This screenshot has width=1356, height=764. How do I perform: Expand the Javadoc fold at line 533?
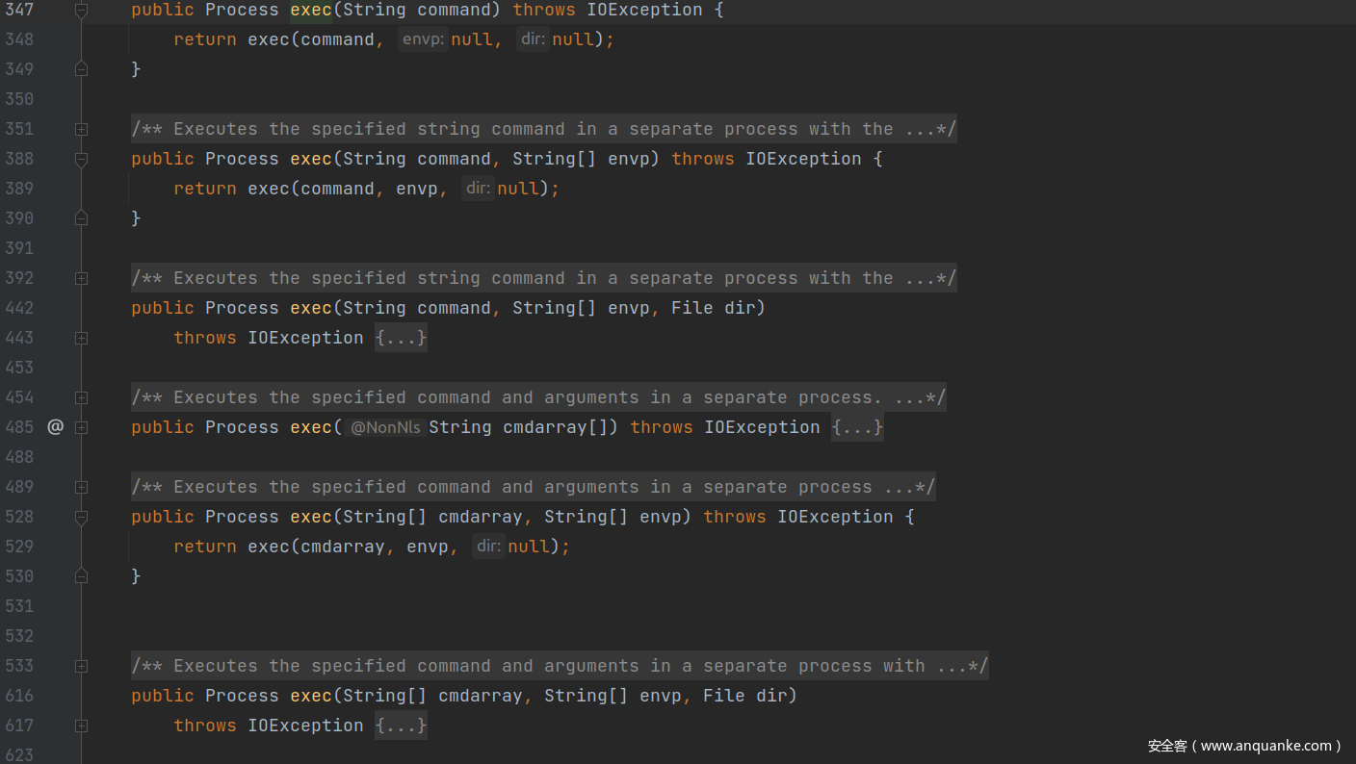pyautogui.click(x=81, y=666)
